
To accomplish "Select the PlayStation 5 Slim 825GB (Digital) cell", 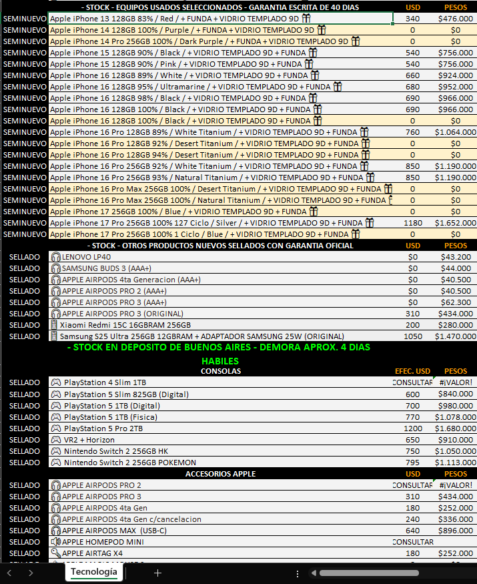I will (220, 394).
